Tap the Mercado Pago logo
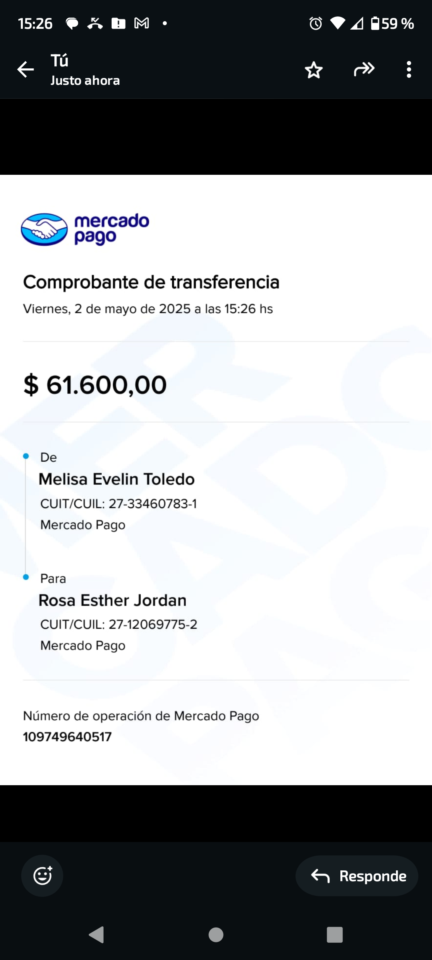The image size is (432, 960). [x=85, y=229]
